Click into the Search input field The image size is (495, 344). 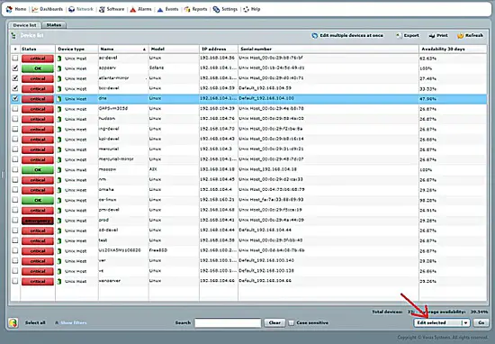(x=228, y=322)
